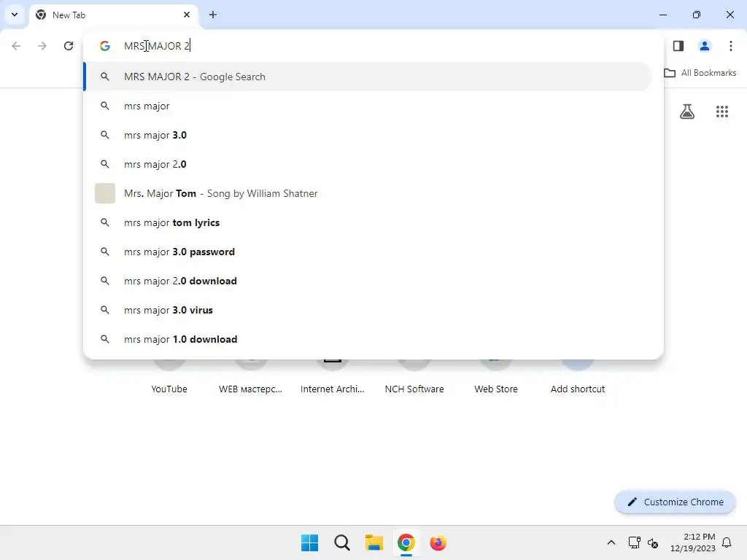Go back with the back arrow
Image resolution: width=747 pixels, height=560 pixels.
click(16, 46)
